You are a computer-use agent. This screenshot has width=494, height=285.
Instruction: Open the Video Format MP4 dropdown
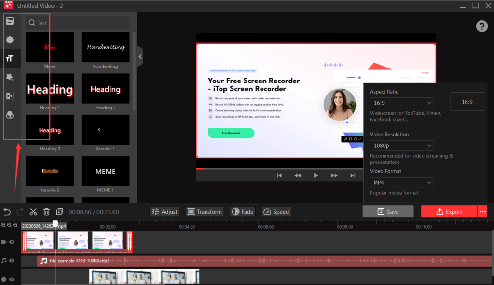402,183
